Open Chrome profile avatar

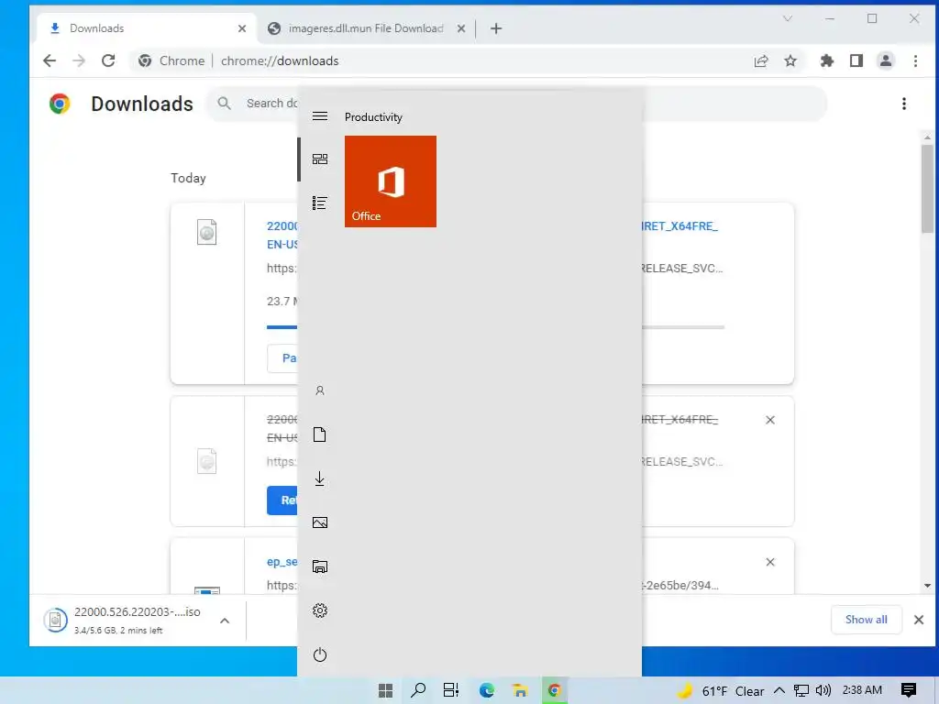point(886,60)
